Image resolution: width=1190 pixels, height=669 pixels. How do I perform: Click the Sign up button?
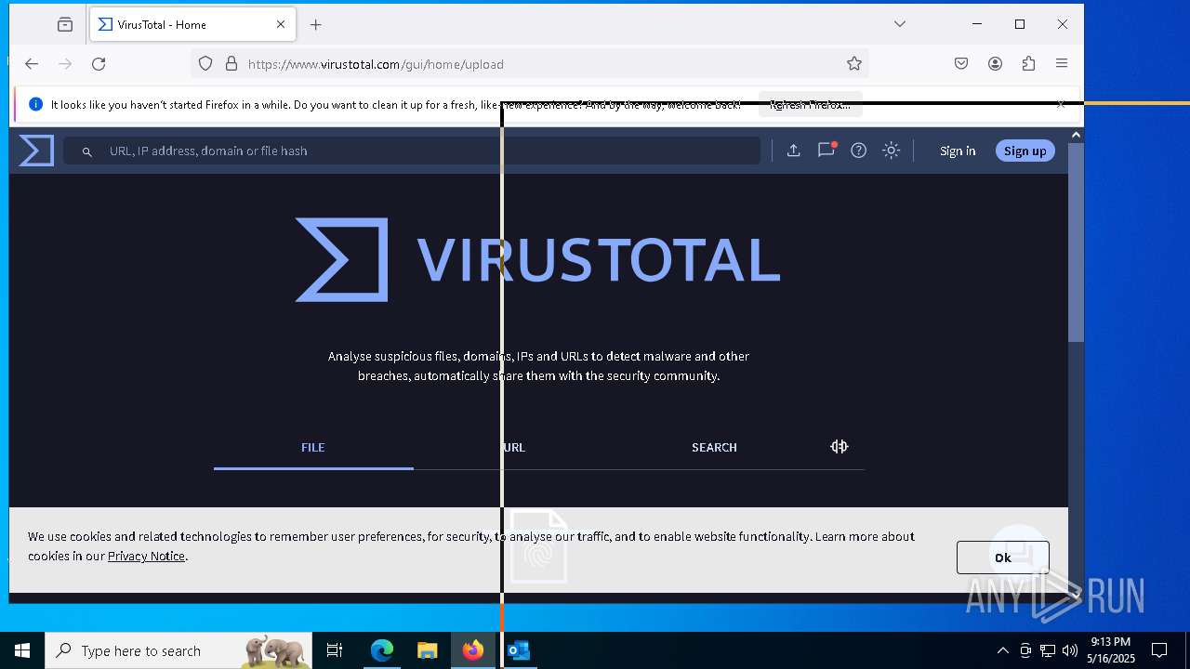pos(1025,151)
